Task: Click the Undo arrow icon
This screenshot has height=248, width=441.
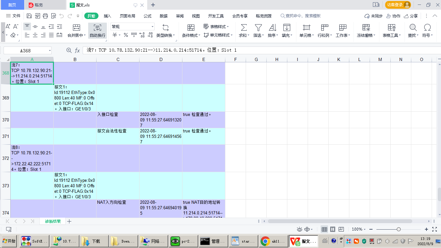Action: pyautogui.click(x=61, y=16)
